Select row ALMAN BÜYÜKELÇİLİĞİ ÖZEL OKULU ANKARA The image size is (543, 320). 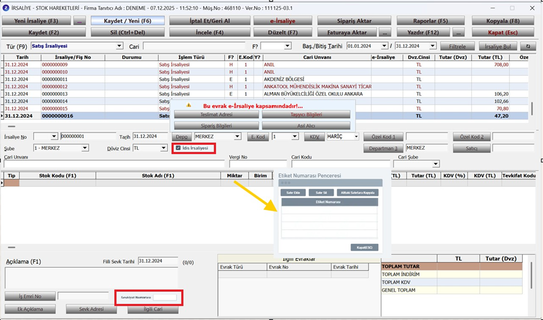point(266,94)
